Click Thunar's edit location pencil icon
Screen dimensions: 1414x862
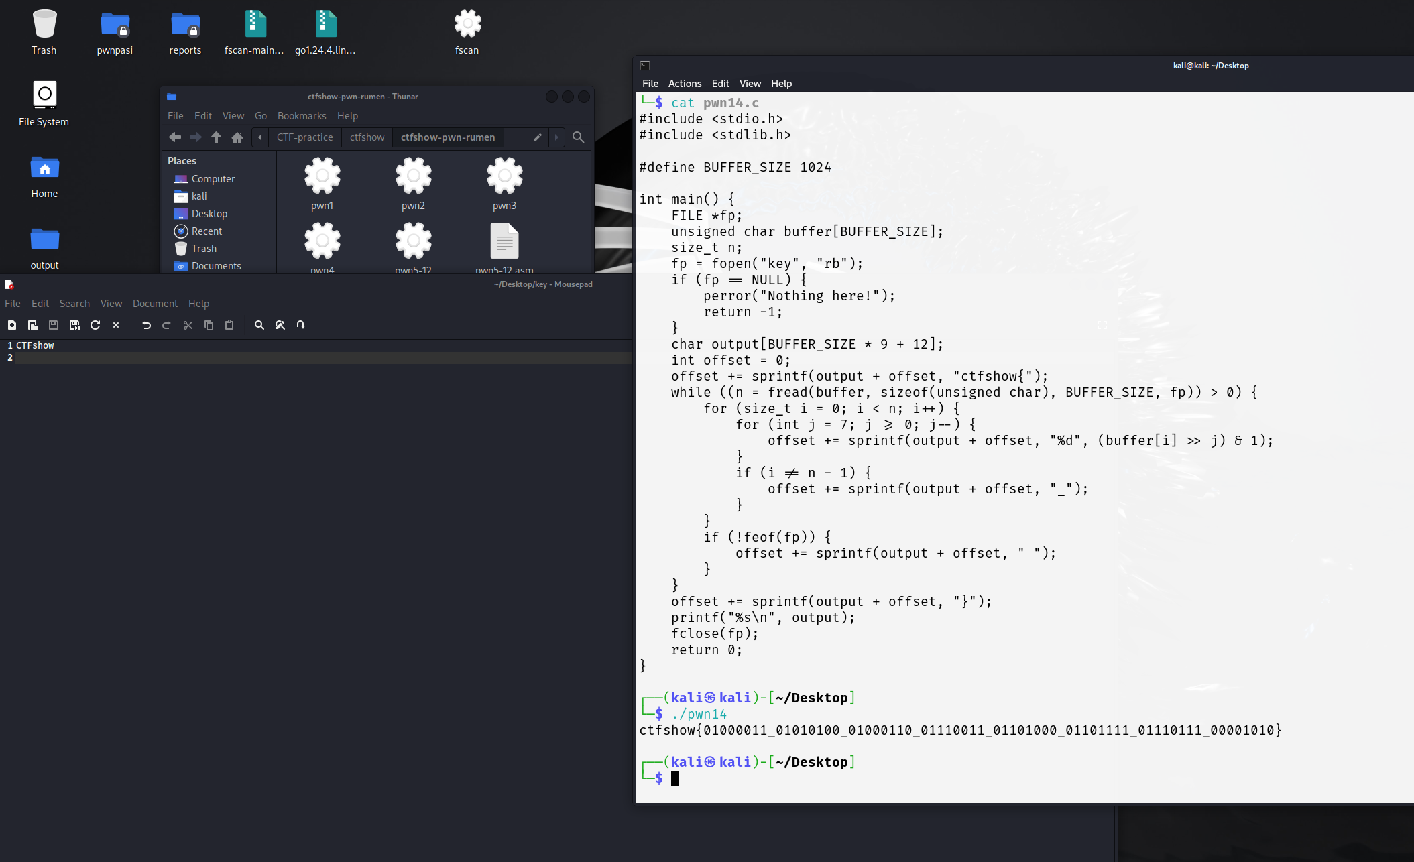click(x=537, y=137)
